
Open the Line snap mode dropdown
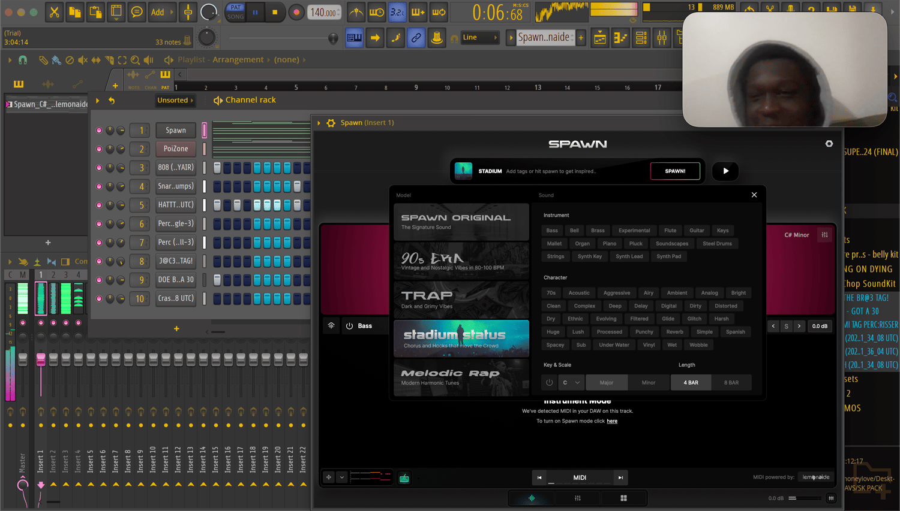click(x=480, y=38)
